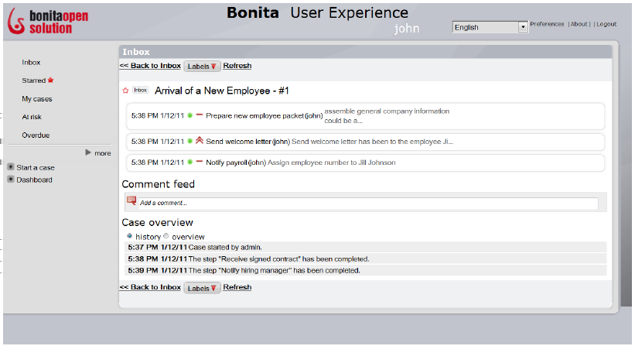
Task: Click the Inbox panel header
Action: tap(365, 52)
